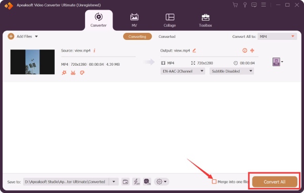This screenshot has width=304, height=193.
Task: Show the Converting list
Action: tap(137, 36)
